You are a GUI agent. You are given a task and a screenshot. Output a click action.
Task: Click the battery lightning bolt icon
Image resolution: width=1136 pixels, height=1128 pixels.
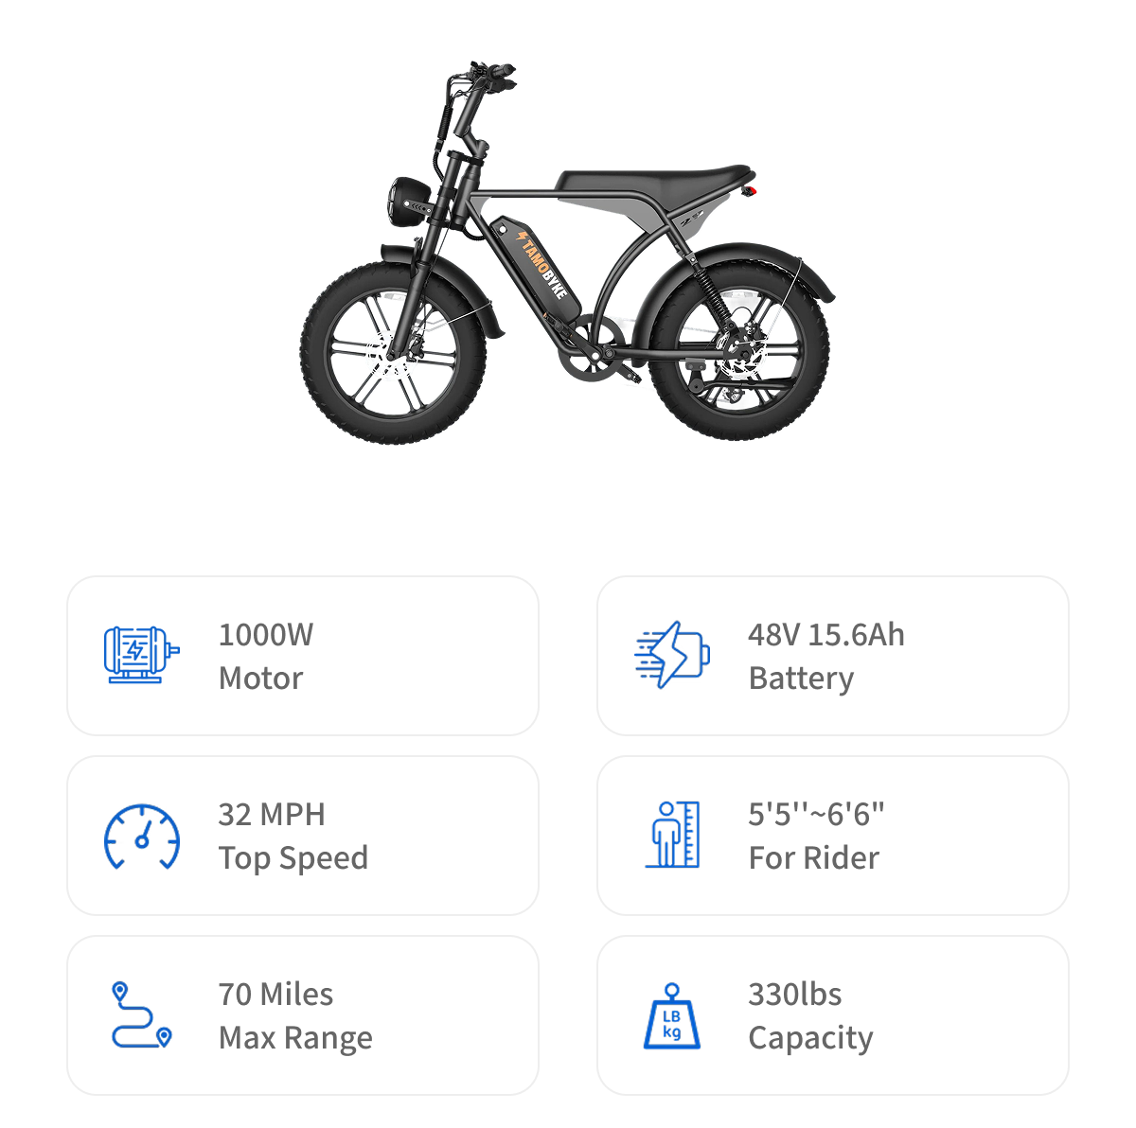click(x=672, y=655)
